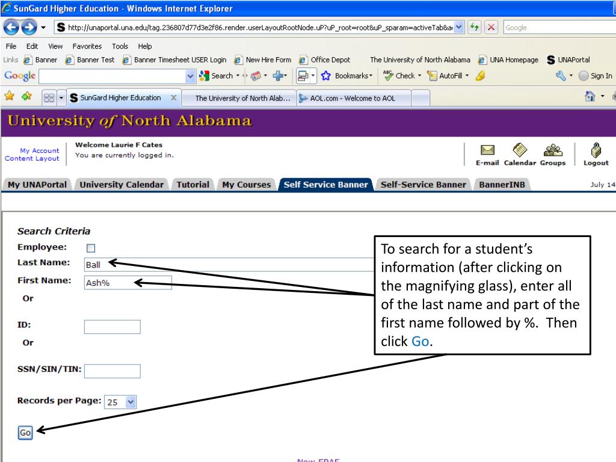
Task: Open the Help menu
Action: click(144, 46)
